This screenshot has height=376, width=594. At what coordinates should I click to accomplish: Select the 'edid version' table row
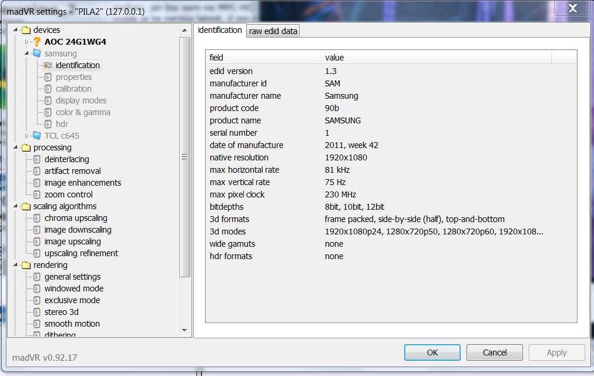[x=391, y=71]
